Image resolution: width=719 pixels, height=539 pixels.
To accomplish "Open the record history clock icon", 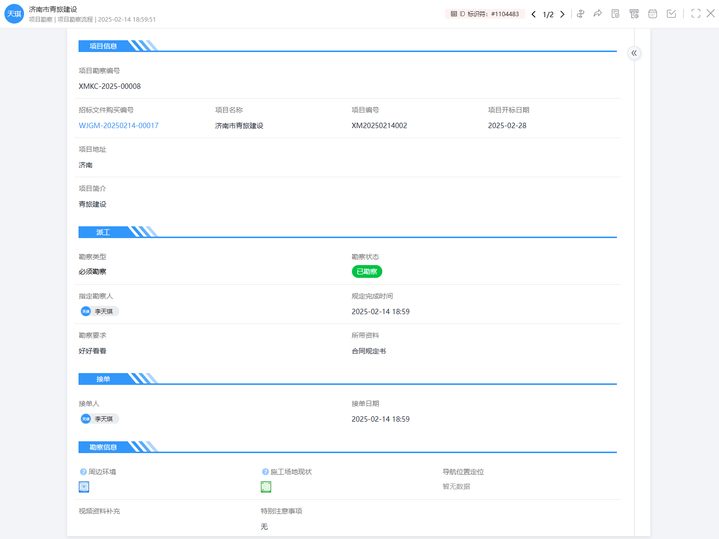I will click(x=634, y=14).
